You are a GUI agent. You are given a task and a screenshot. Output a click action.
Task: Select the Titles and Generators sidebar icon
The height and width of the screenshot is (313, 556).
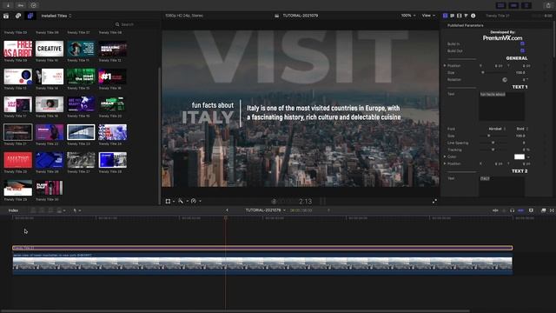point(30,16)
